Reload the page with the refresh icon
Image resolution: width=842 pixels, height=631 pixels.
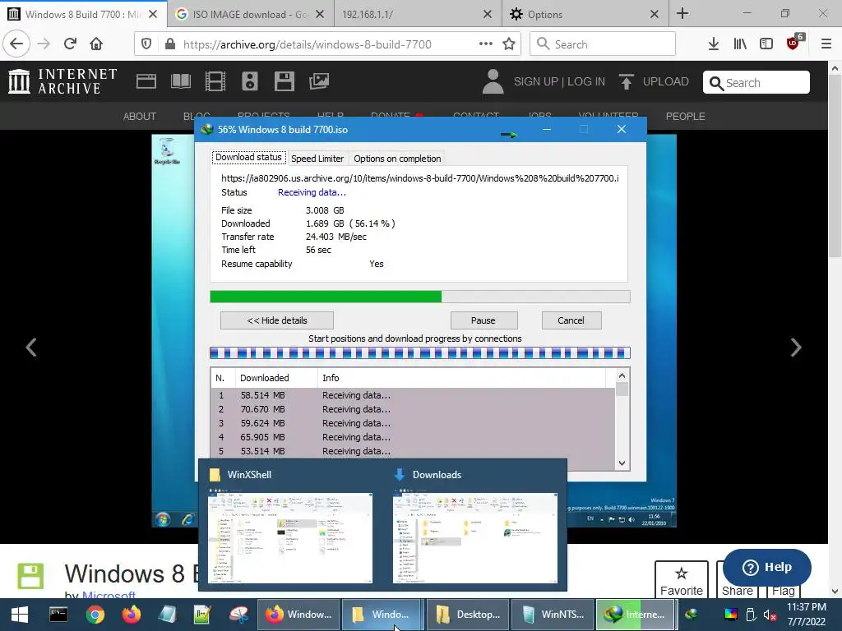(x=70, y=44)
